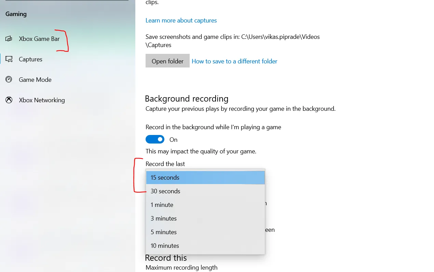The image size is (434, 272).
Task: Select the 10 minutes option
Action: click(205, 246)
